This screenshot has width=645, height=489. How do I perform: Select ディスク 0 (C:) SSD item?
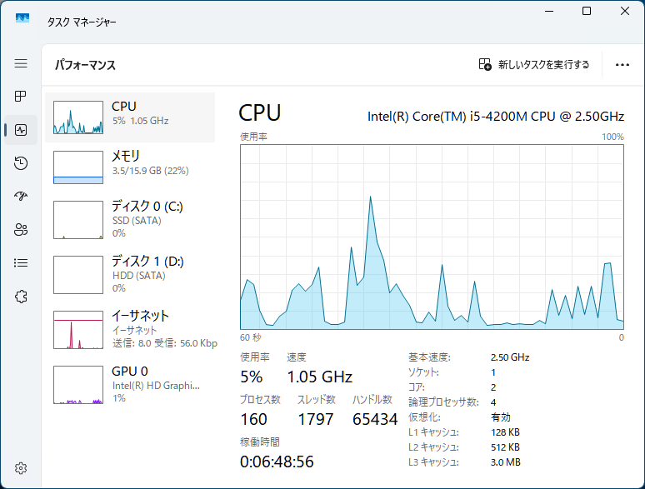[130, 219]
